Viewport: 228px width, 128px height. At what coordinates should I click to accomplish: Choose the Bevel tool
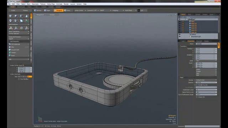click(x=19, y=55)
